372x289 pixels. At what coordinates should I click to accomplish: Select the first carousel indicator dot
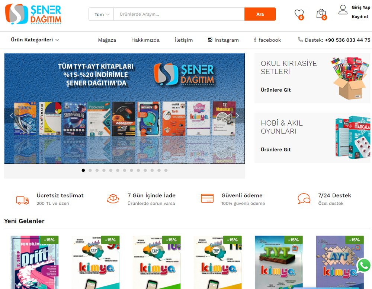click(x=83, y=170)
